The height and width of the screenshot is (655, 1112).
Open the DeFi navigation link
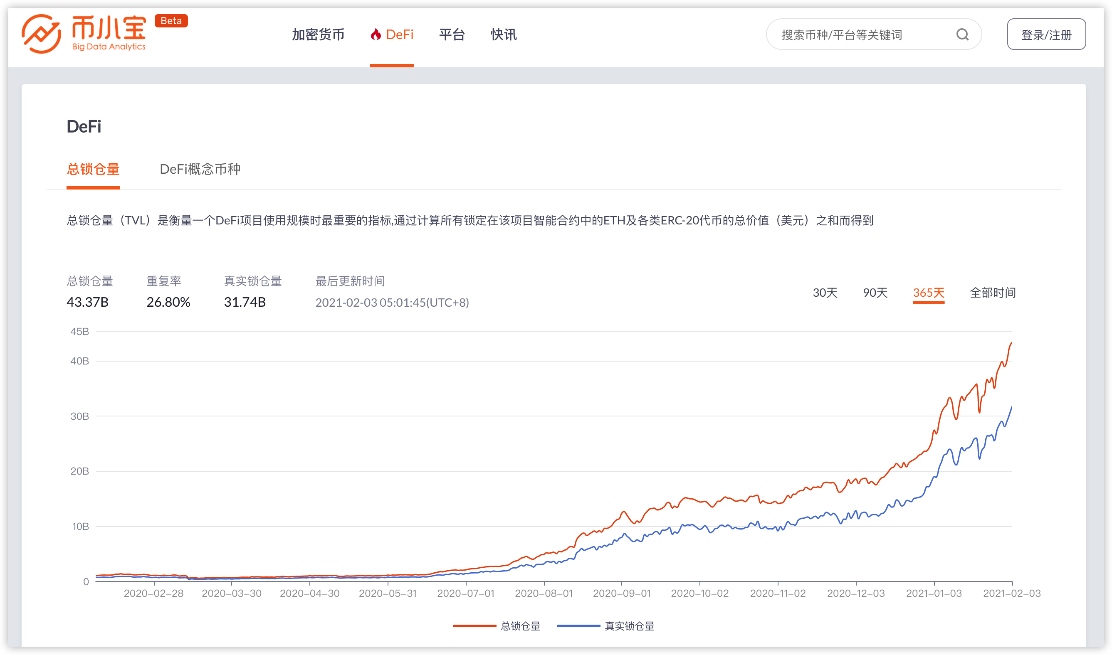click(x=399, y=34)
